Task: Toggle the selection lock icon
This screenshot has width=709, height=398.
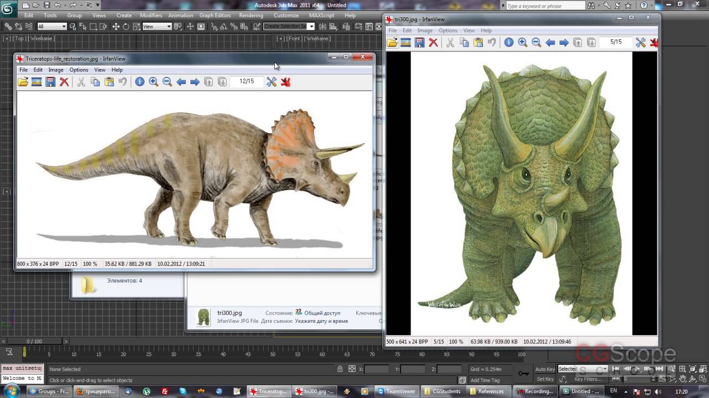Action: point(340,369)
